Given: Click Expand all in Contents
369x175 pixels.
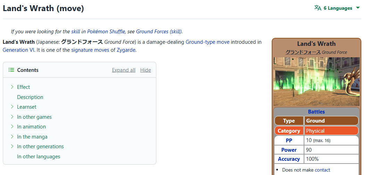Looking at the screenshot, I should [124, 70].
